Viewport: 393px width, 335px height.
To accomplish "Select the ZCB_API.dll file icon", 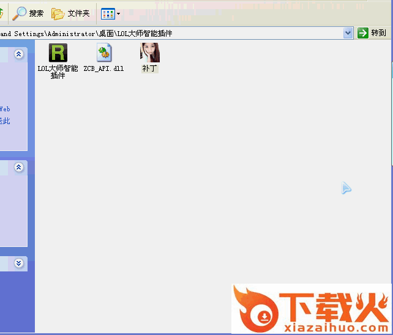I will click(104, 53).
